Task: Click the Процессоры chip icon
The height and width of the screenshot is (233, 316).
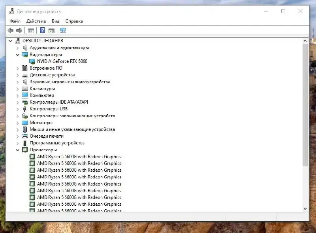Action: 25,150
